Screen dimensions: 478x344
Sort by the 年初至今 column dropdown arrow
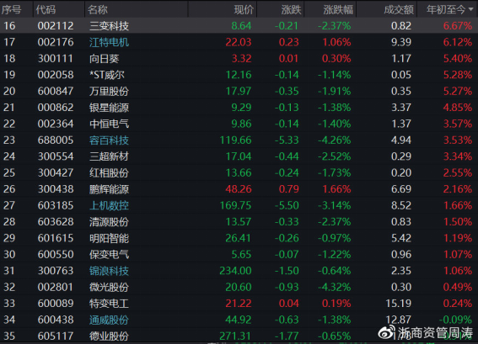tap(470, 9)
